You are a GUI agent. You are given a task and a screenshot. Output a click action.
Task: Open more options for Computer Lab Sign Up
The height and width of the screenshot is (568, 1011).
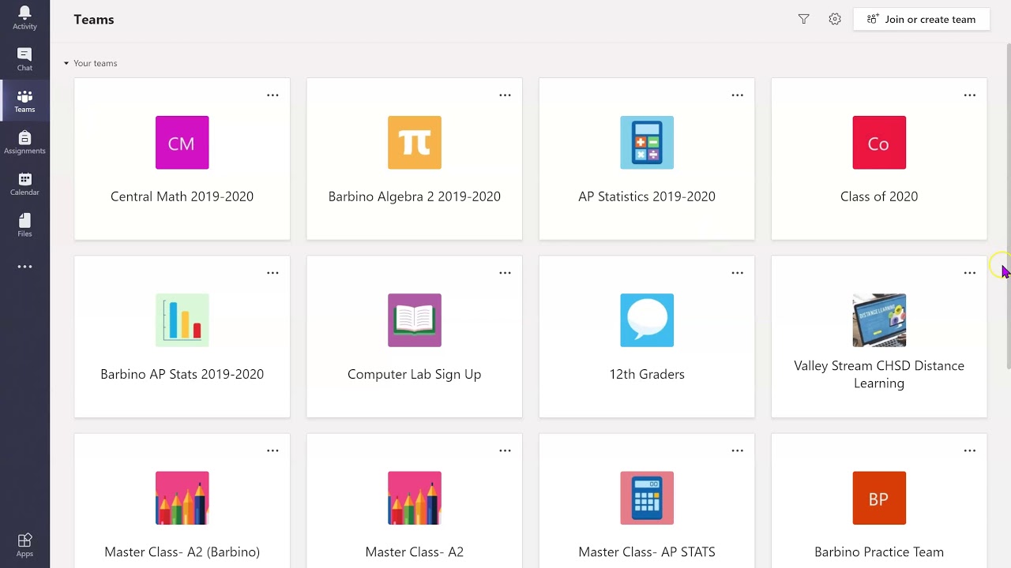coord(505,273)
